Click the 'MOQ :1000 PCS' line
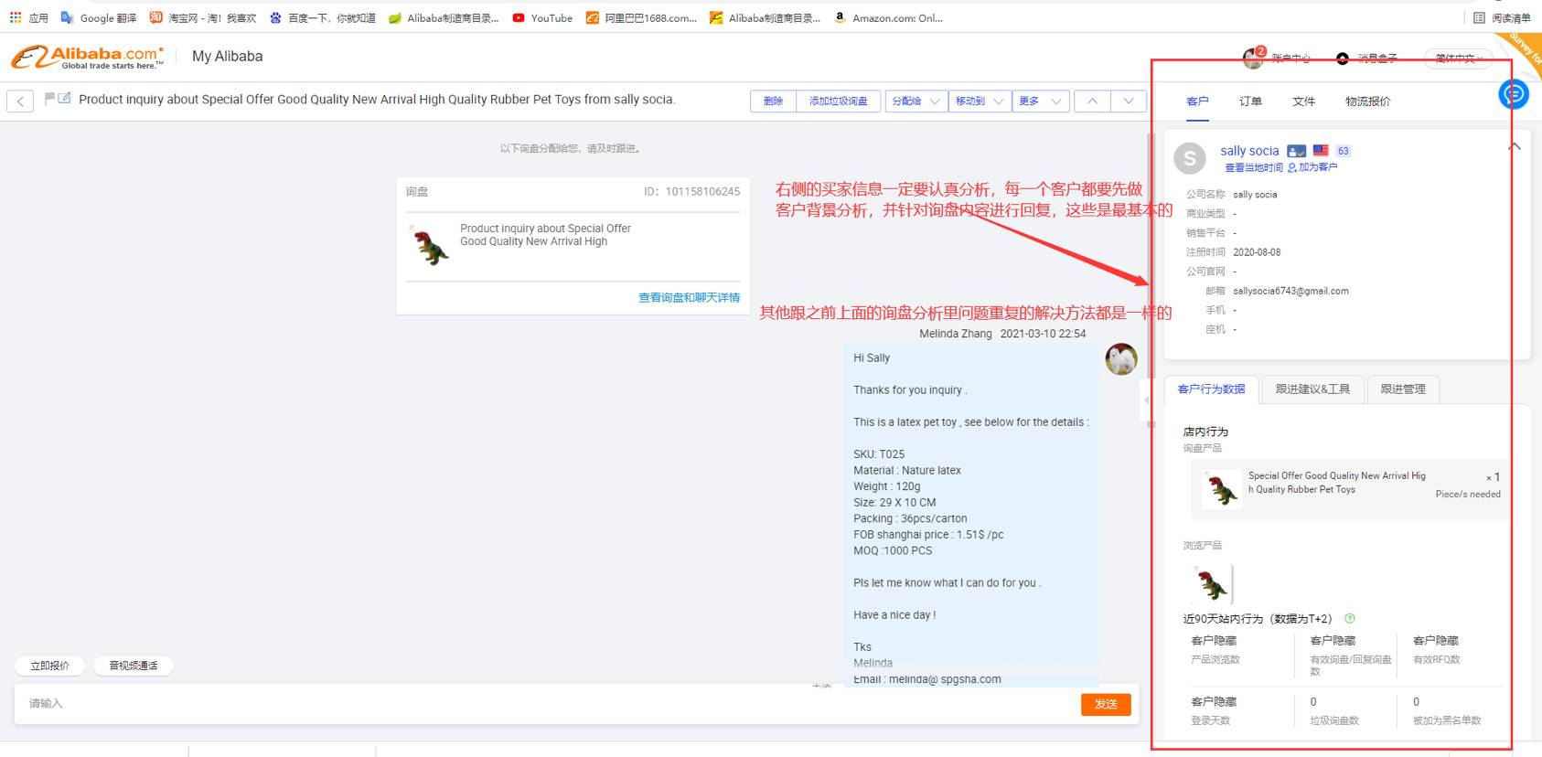Viewport: 1542px width, 757px height. 893,551
